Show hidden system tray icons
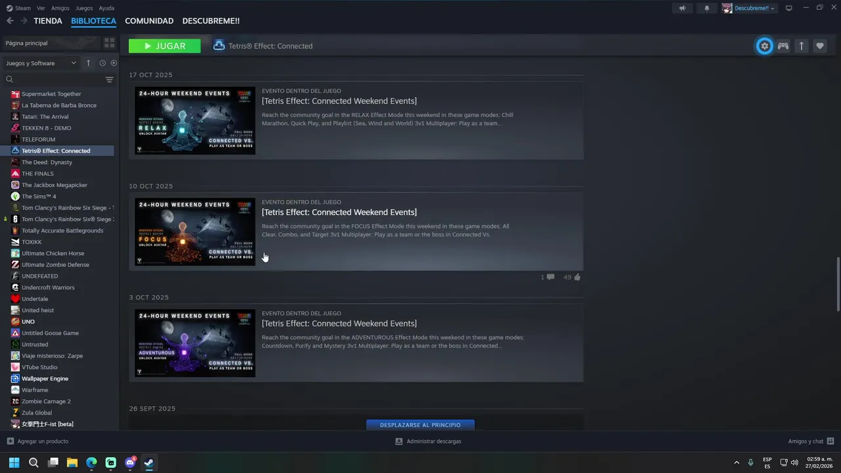The height and width of the screenshot is (473, 841). coord(737,462)
